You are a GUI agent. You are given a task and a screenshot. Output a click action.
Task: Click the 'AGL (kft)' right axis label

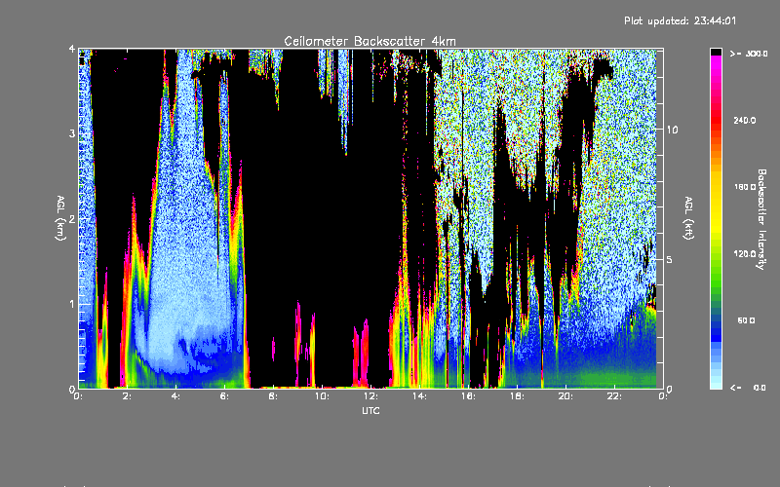688,218
